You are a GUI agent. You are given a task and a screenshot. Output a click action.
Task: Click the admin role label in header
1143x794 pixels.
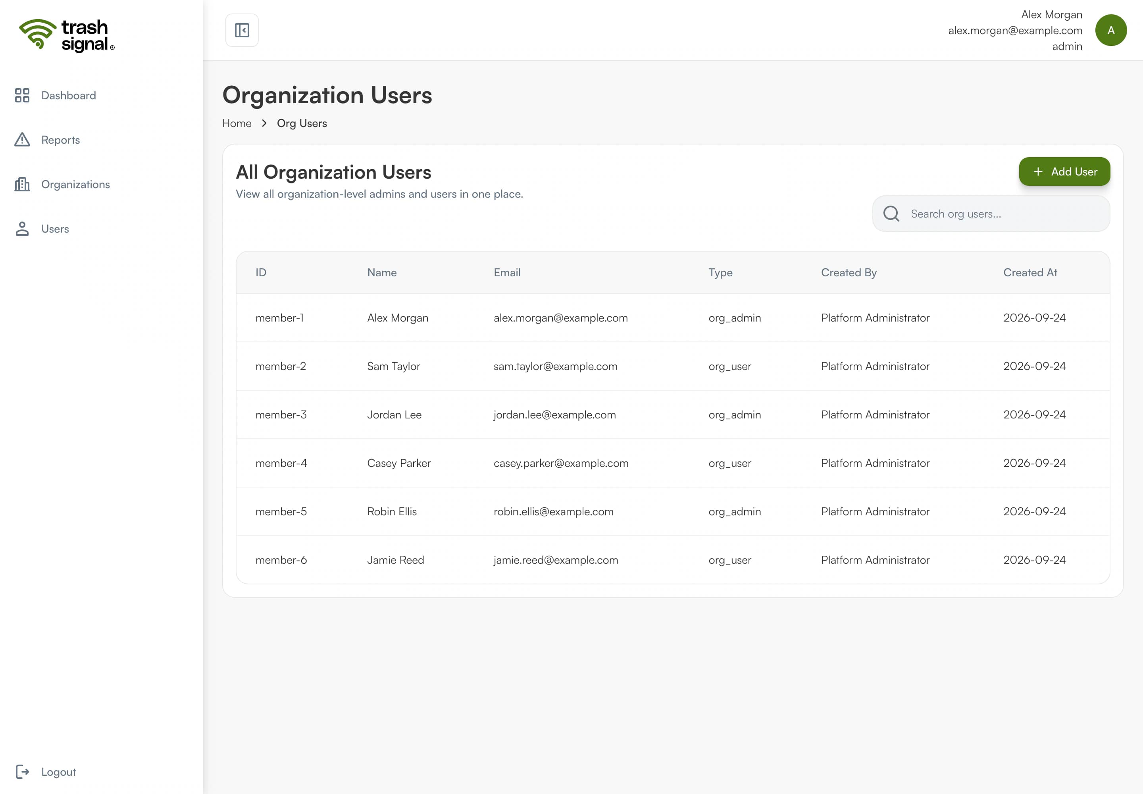(x=1067, y=46)
